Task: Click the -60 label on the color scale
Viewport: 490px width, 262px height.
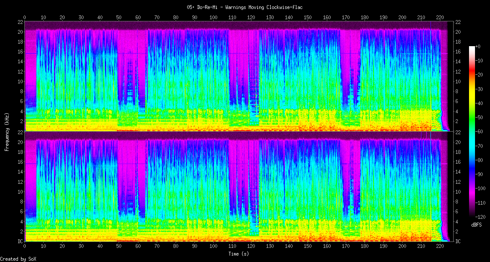Action: point(480,132)
